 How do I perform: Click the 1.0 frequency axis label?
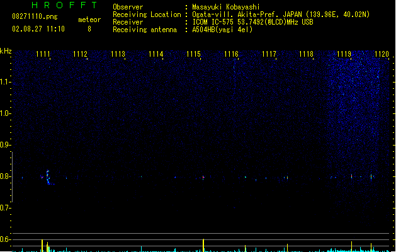point(6,113)
